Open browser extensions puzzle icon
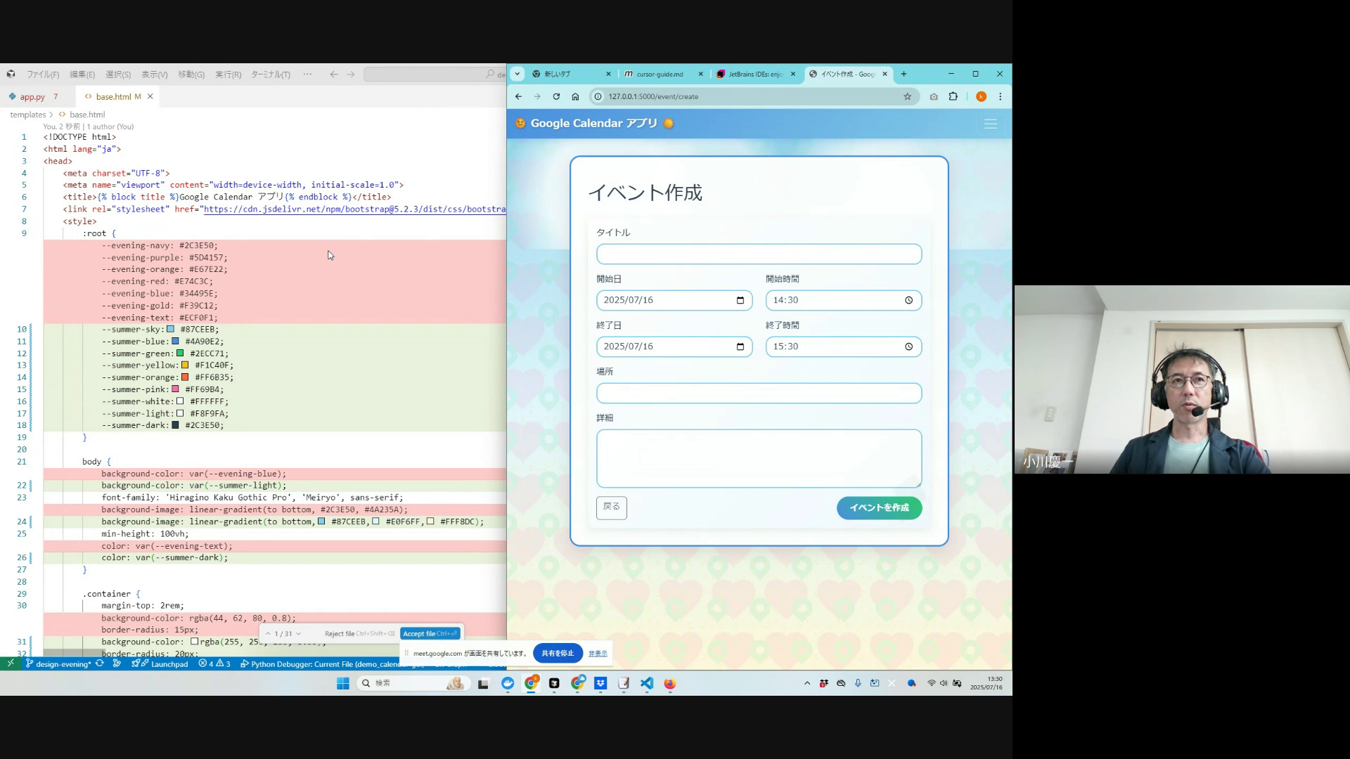The image size is (1350, 759). pos(953,96)
